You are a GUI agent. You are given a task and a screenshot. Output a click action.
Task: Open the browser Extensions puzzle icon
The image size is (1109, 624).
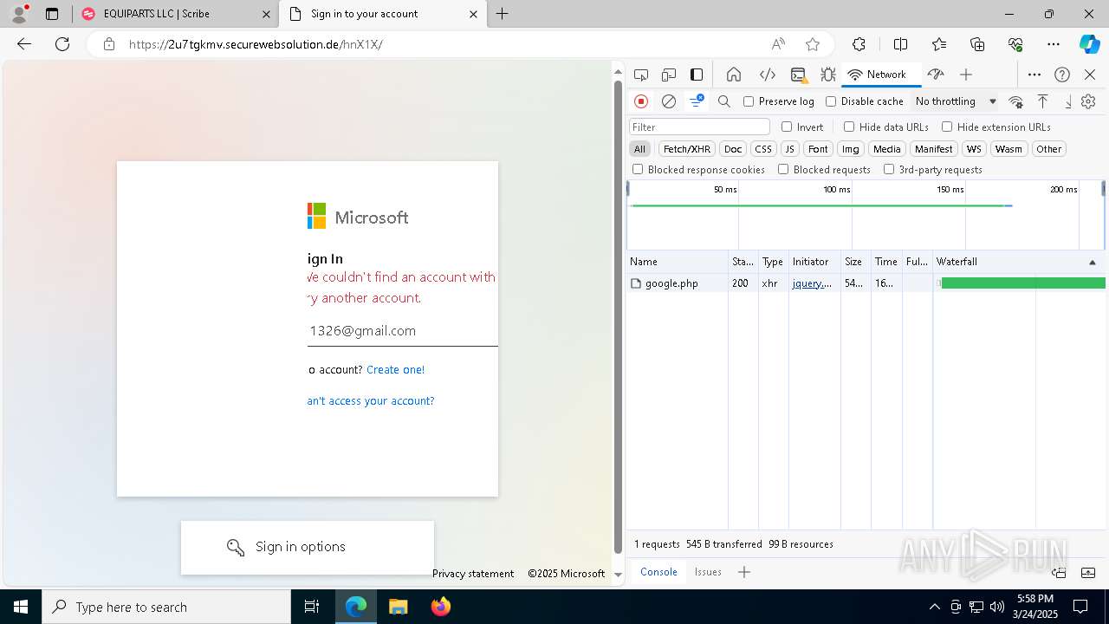(x=859, y=44)
